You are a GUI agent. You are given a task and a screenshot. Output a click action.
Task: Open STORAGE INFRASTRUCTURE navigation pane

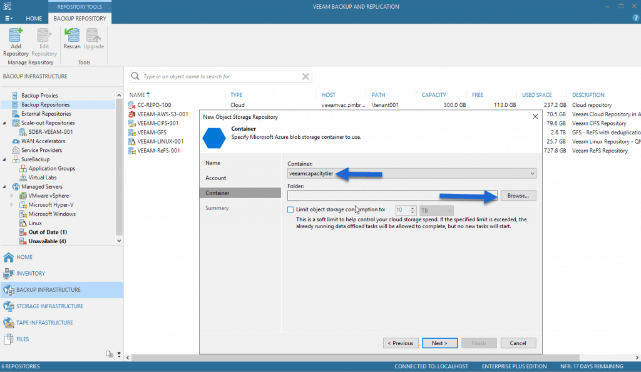[x=62, y=306]
